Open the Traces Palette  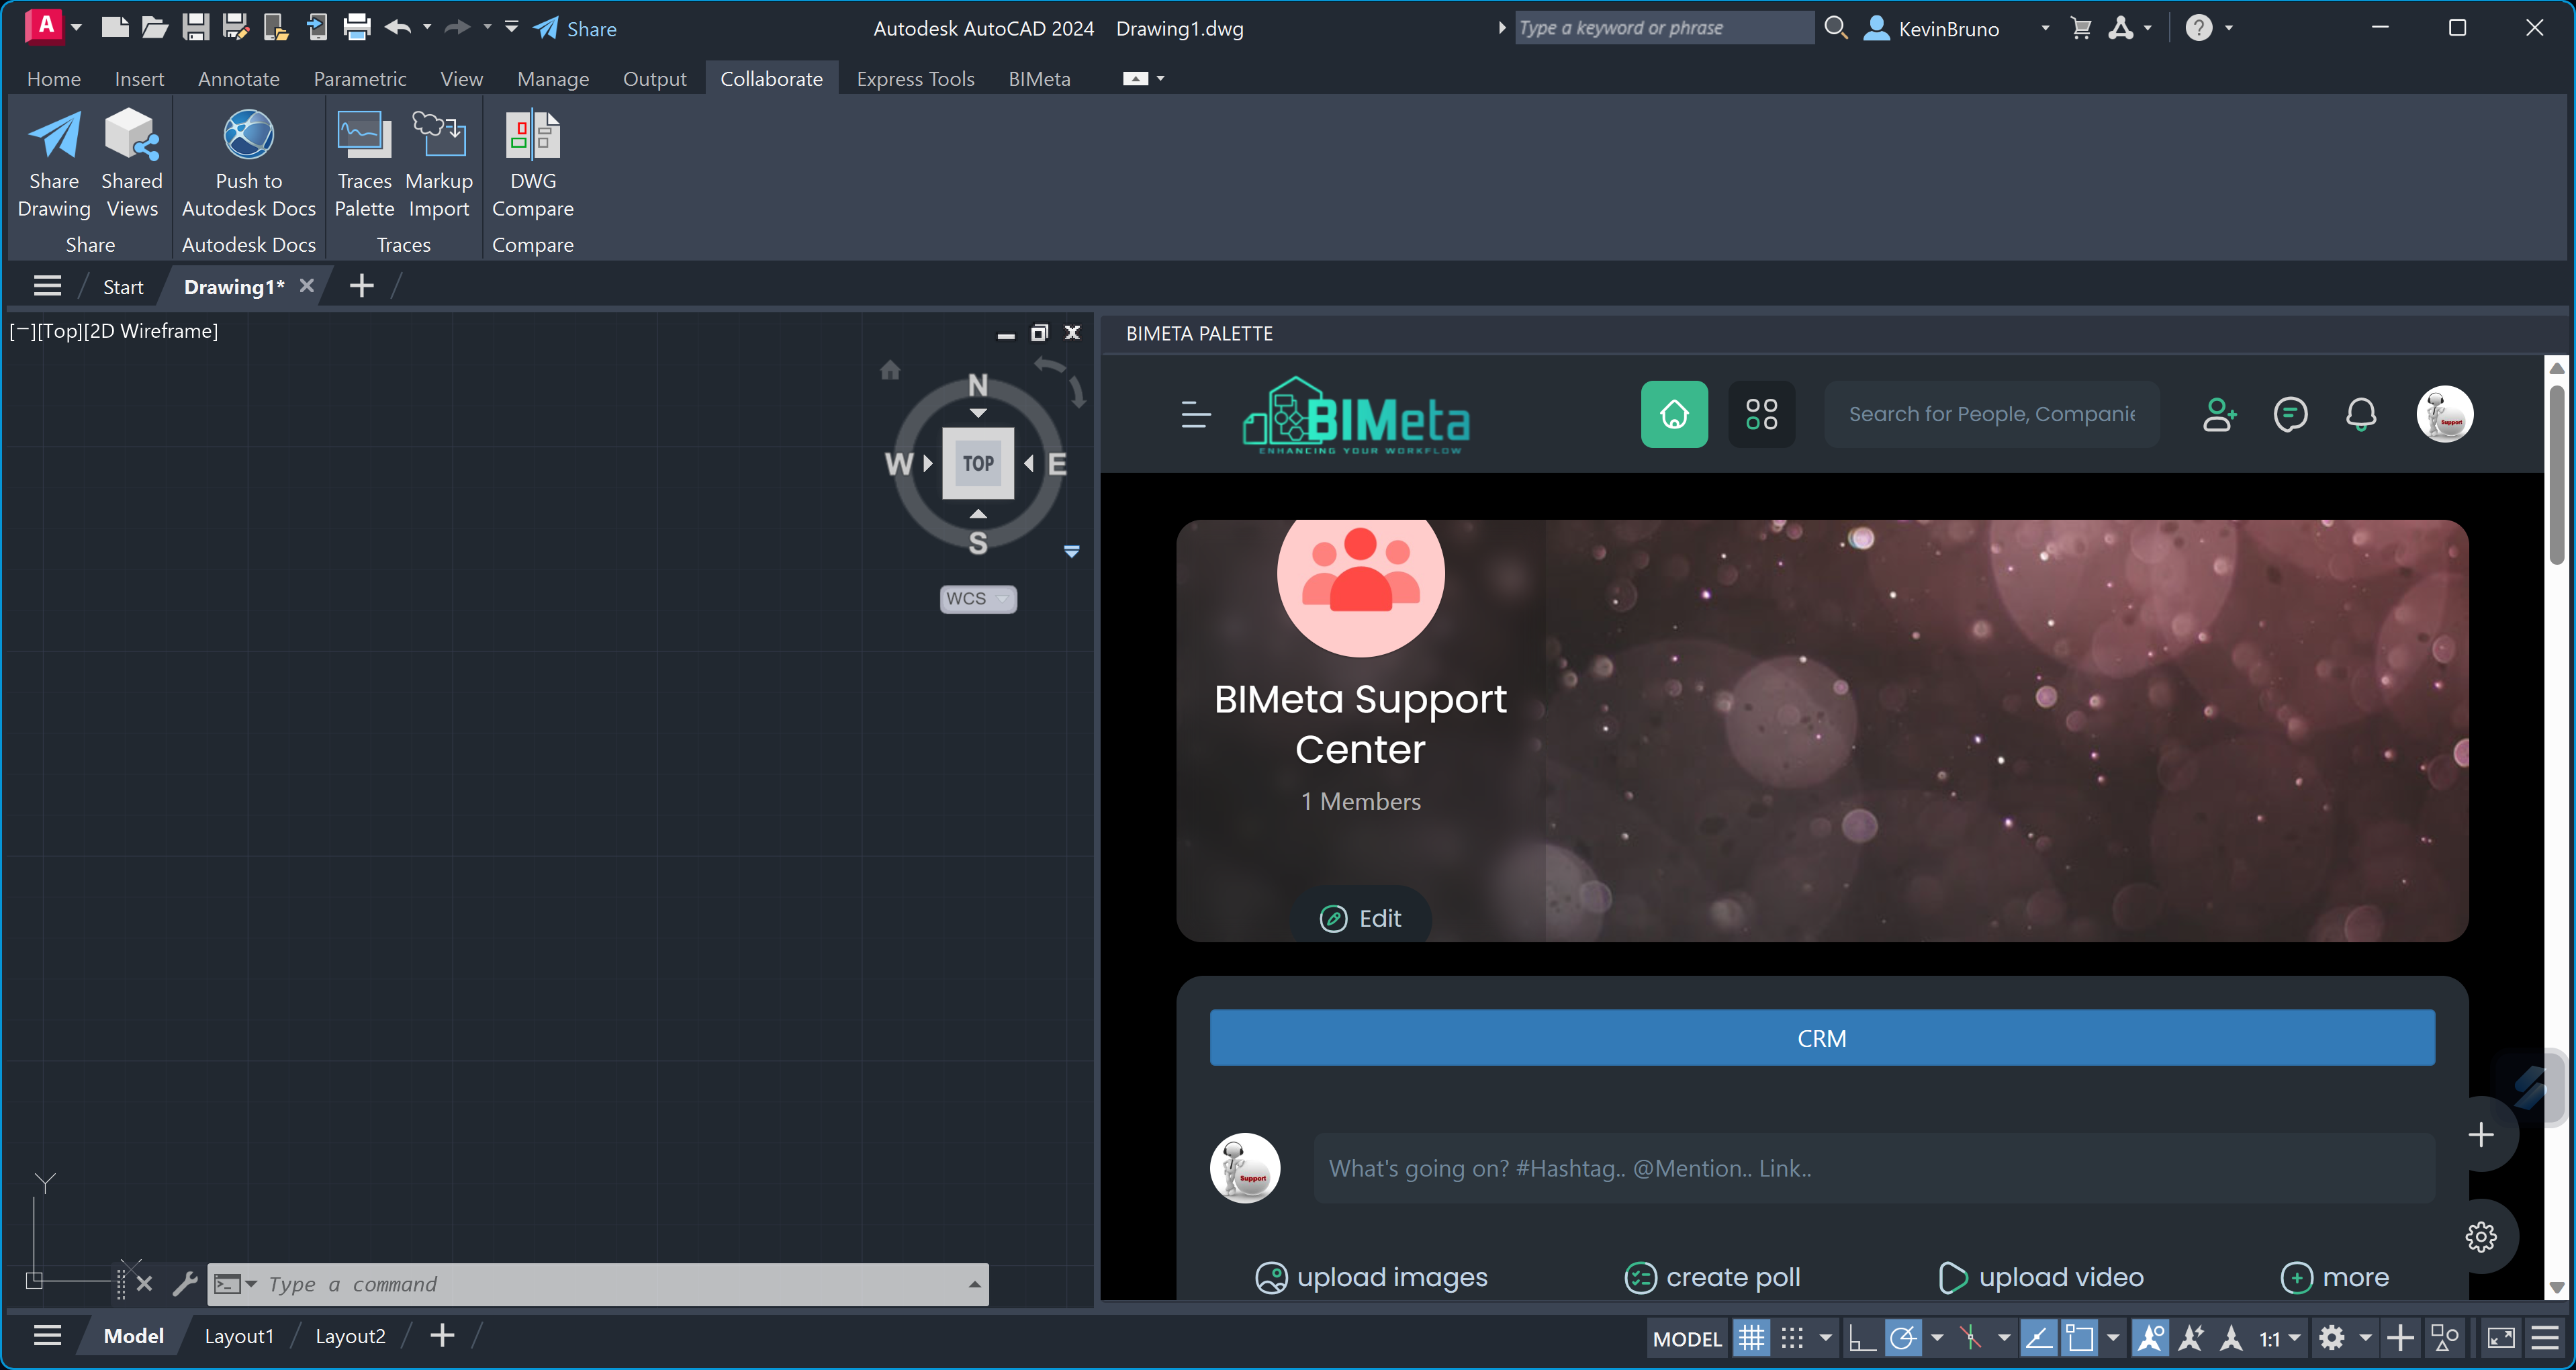[x=364, y=165]
